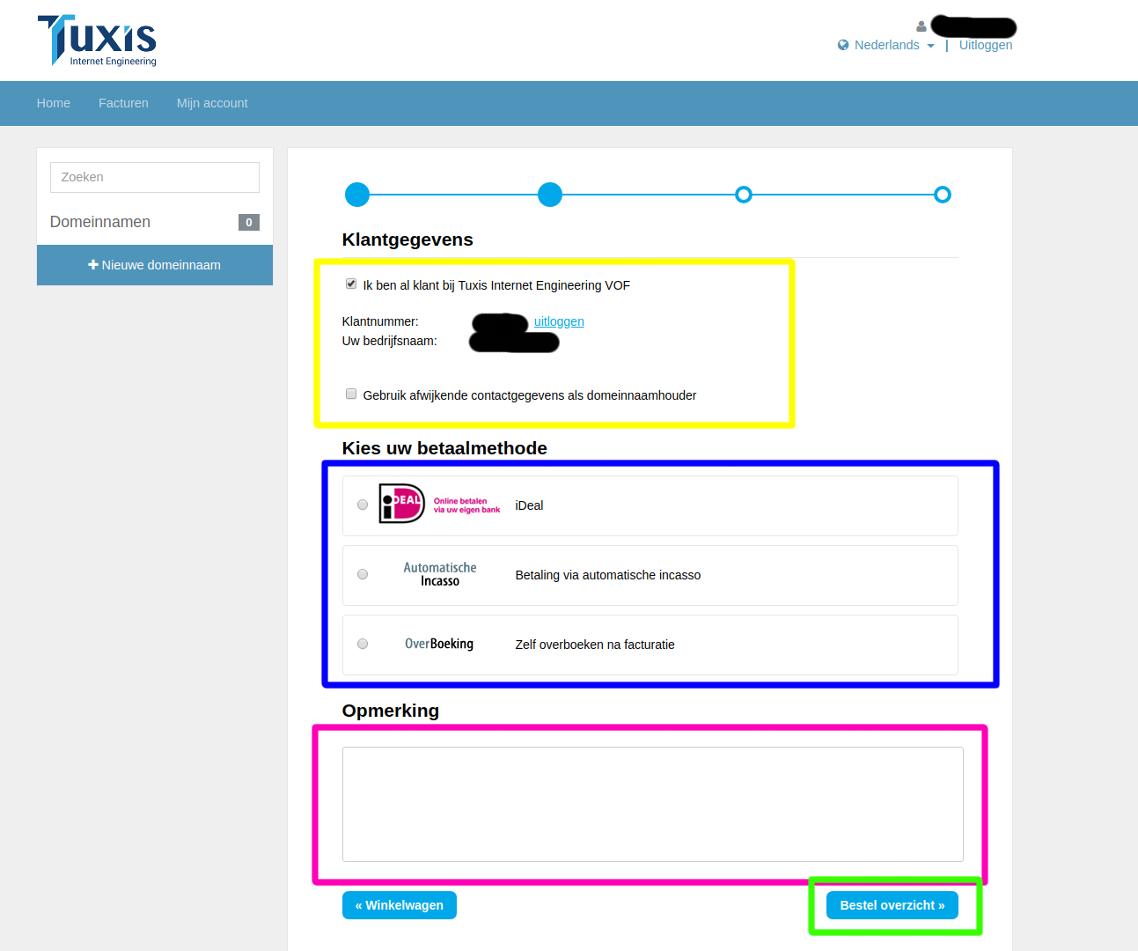Click the Automatische Incasso logo

(439, 574)
